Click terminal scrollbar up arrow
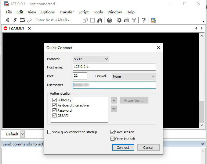This screenshot has width=207, height=164. tap(202, 36)
